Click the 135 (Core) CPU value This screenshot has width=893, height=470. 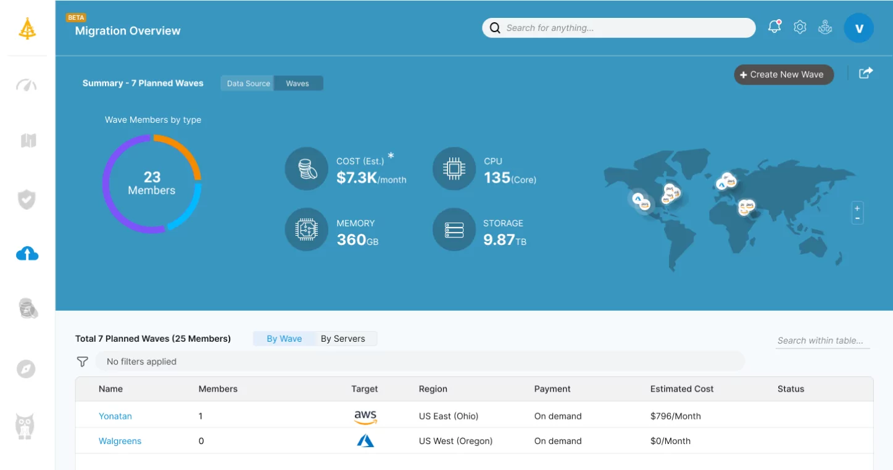[510, 178]
